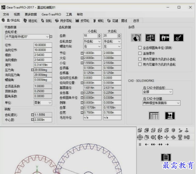The width and height of the screenshot is (196, 174).
Task: Open the 帮助 menu
Action: coord(80,15)
